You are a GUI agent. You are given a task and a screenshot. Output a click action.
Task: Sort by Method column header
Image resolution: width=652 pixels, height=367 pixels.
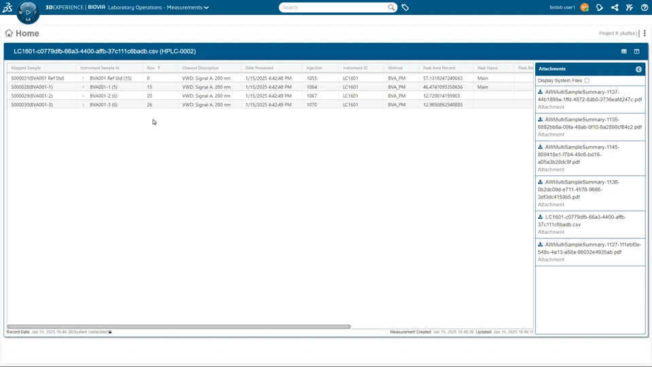[x=395, y=68]
